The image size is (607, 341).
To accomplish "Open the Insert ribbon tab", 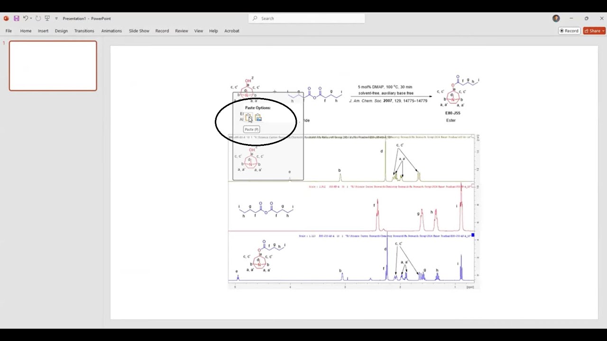I will tap(43, 31).
